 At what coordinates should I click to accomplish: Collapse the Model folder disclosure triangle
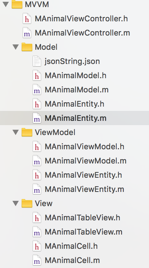tap(16, 47)
